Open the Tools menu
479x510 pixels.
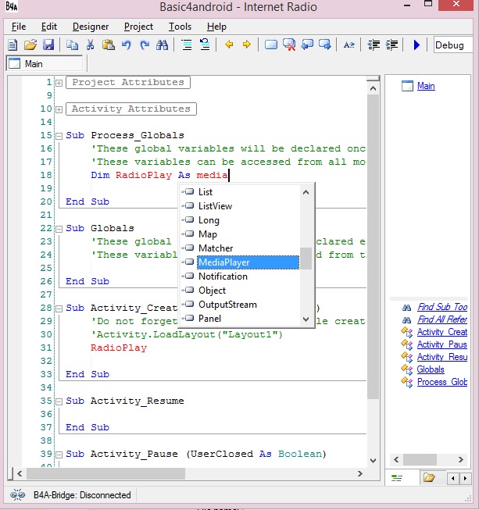coord(180,27)
